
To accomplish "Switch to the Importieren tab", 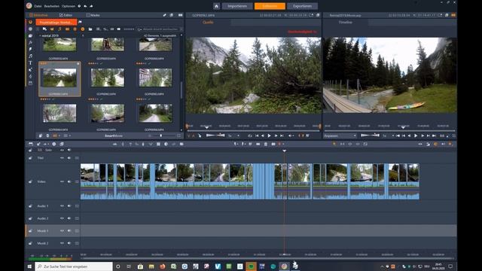I will 237,6.
